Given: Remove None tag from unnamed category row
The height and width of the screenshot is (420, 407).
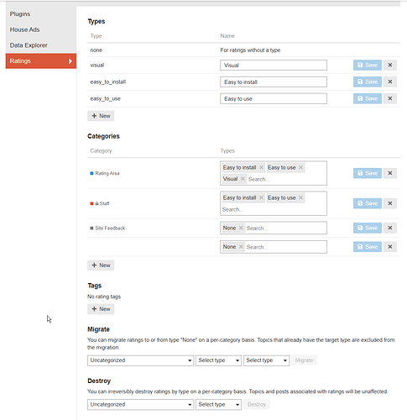Looking at the screenshot, I should tap(241, 247).
